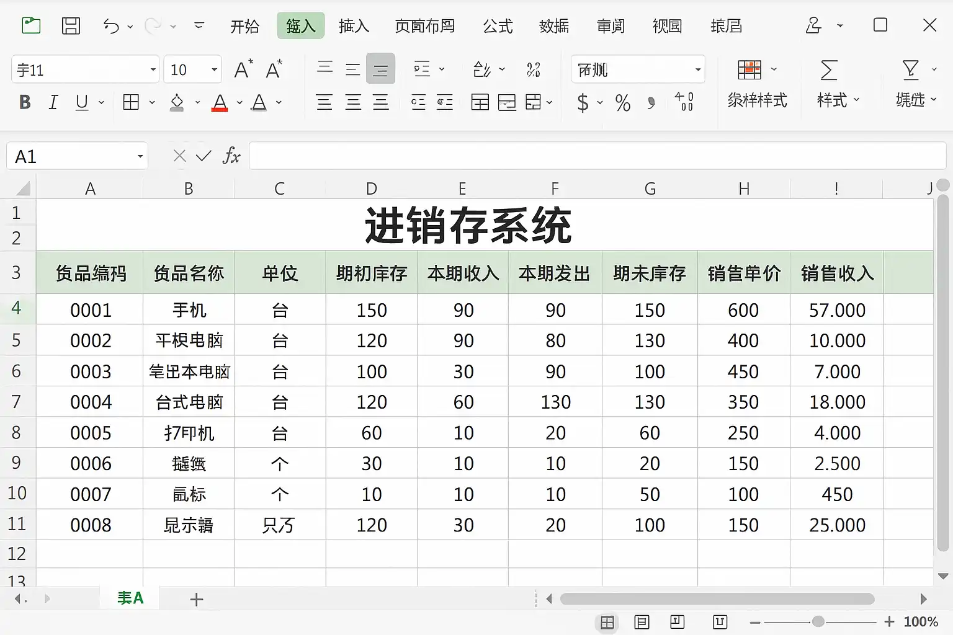Toggle Bold formatting
This screenshot has height=635, width=953.
click(25, 102)
